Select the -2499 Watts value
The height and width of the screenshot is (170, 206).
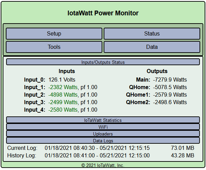click(63, 102)
